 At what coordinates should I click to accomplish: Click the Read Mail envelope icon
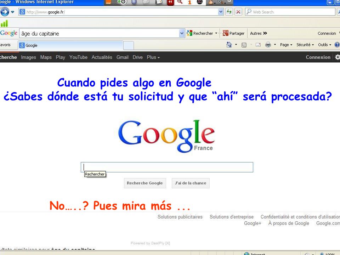(258, 45)
